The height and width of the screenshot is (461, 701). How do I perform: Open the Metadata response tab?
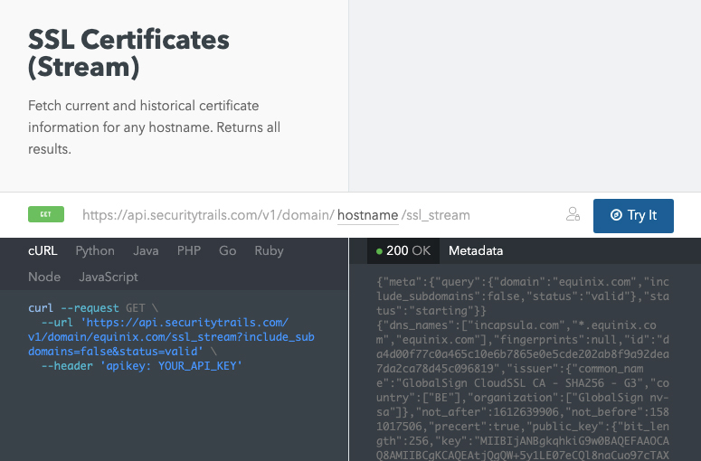coord(476,250)
